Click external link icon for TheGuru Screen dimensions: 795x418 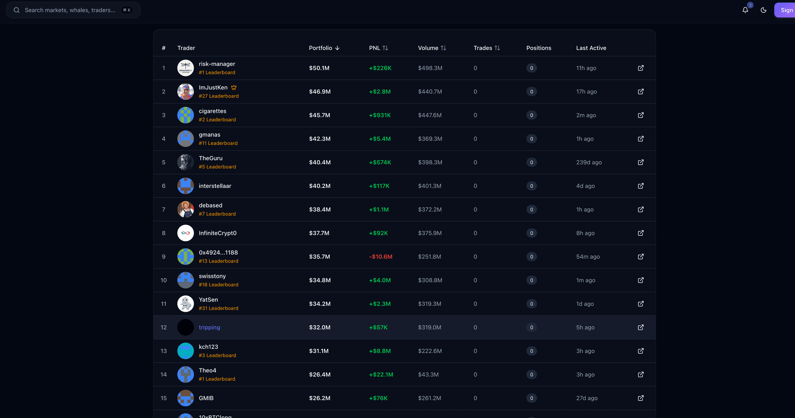[641, 162]
